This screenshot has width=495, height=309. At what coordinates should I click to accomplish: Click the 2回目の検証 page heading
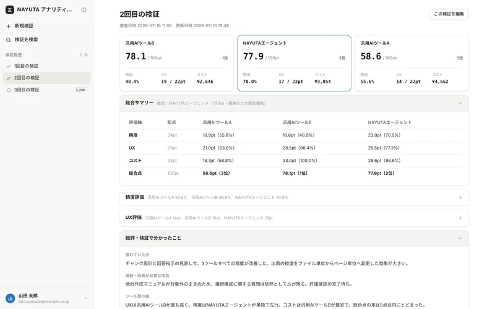tap(140, 14)
